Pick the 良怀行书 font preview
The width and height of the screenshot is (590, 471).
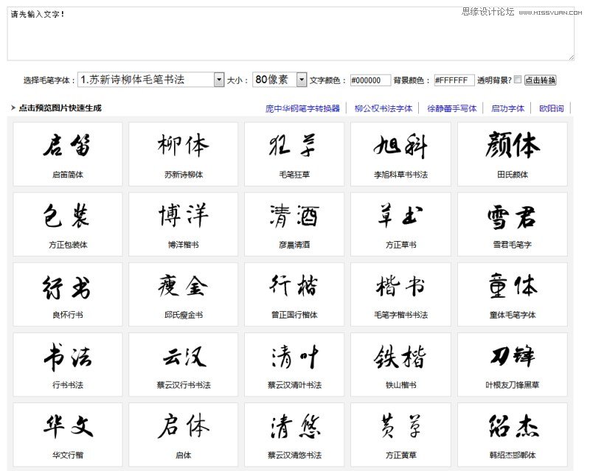(x=68, y=295)
